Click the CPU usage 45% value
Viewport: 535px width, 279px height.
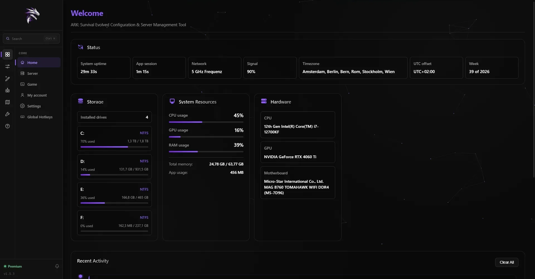pos(239,116)
